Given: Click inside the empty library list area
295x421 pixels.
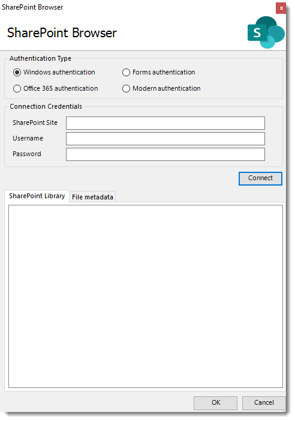Looking at the screenshot, I should [x=146, y=296].
